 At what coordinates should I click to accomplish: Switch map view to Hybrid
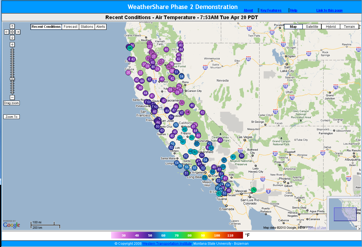pyautogui.click(x=331, y=27)
